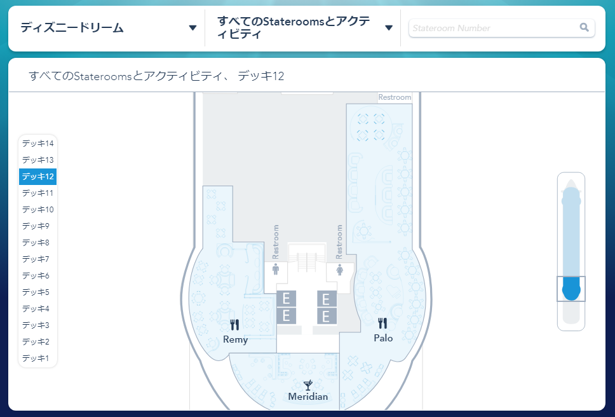Open デッキ5 deck plan
Viewport: 615px width, 417px height.
pos(37,292)
